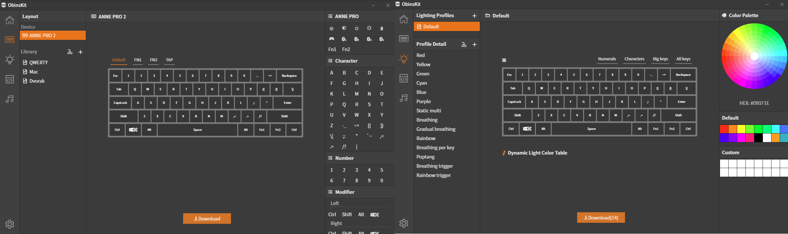The height and width of the screenshot is (234, 788).
Task: Select ANNE PRO 2 device entry
Action: tap(53, 35)
